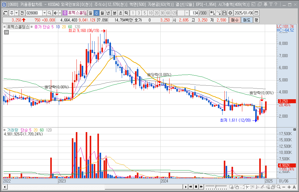
Task: Click the grid window layout icon
Action: [231, 187]
